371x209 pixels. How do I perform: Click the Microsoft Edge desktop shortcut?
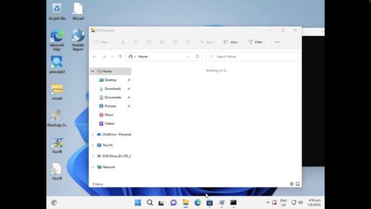coord(57,40)
